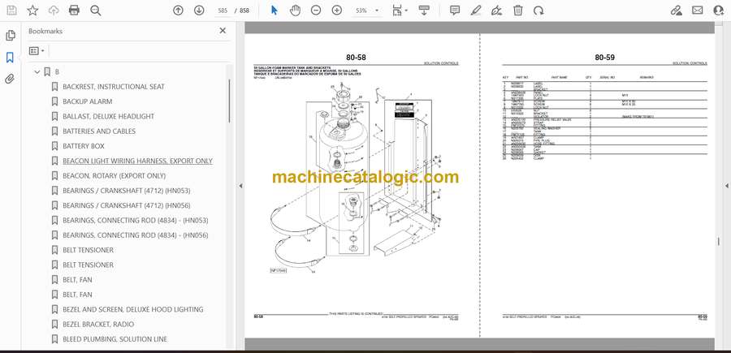Collapse the B bookmark group
731x353 pixels.
37,71
